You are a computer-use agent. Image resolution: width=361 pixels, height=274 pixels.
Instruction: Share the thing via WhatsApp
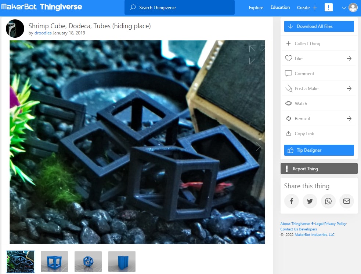click(x=328, y=201)
